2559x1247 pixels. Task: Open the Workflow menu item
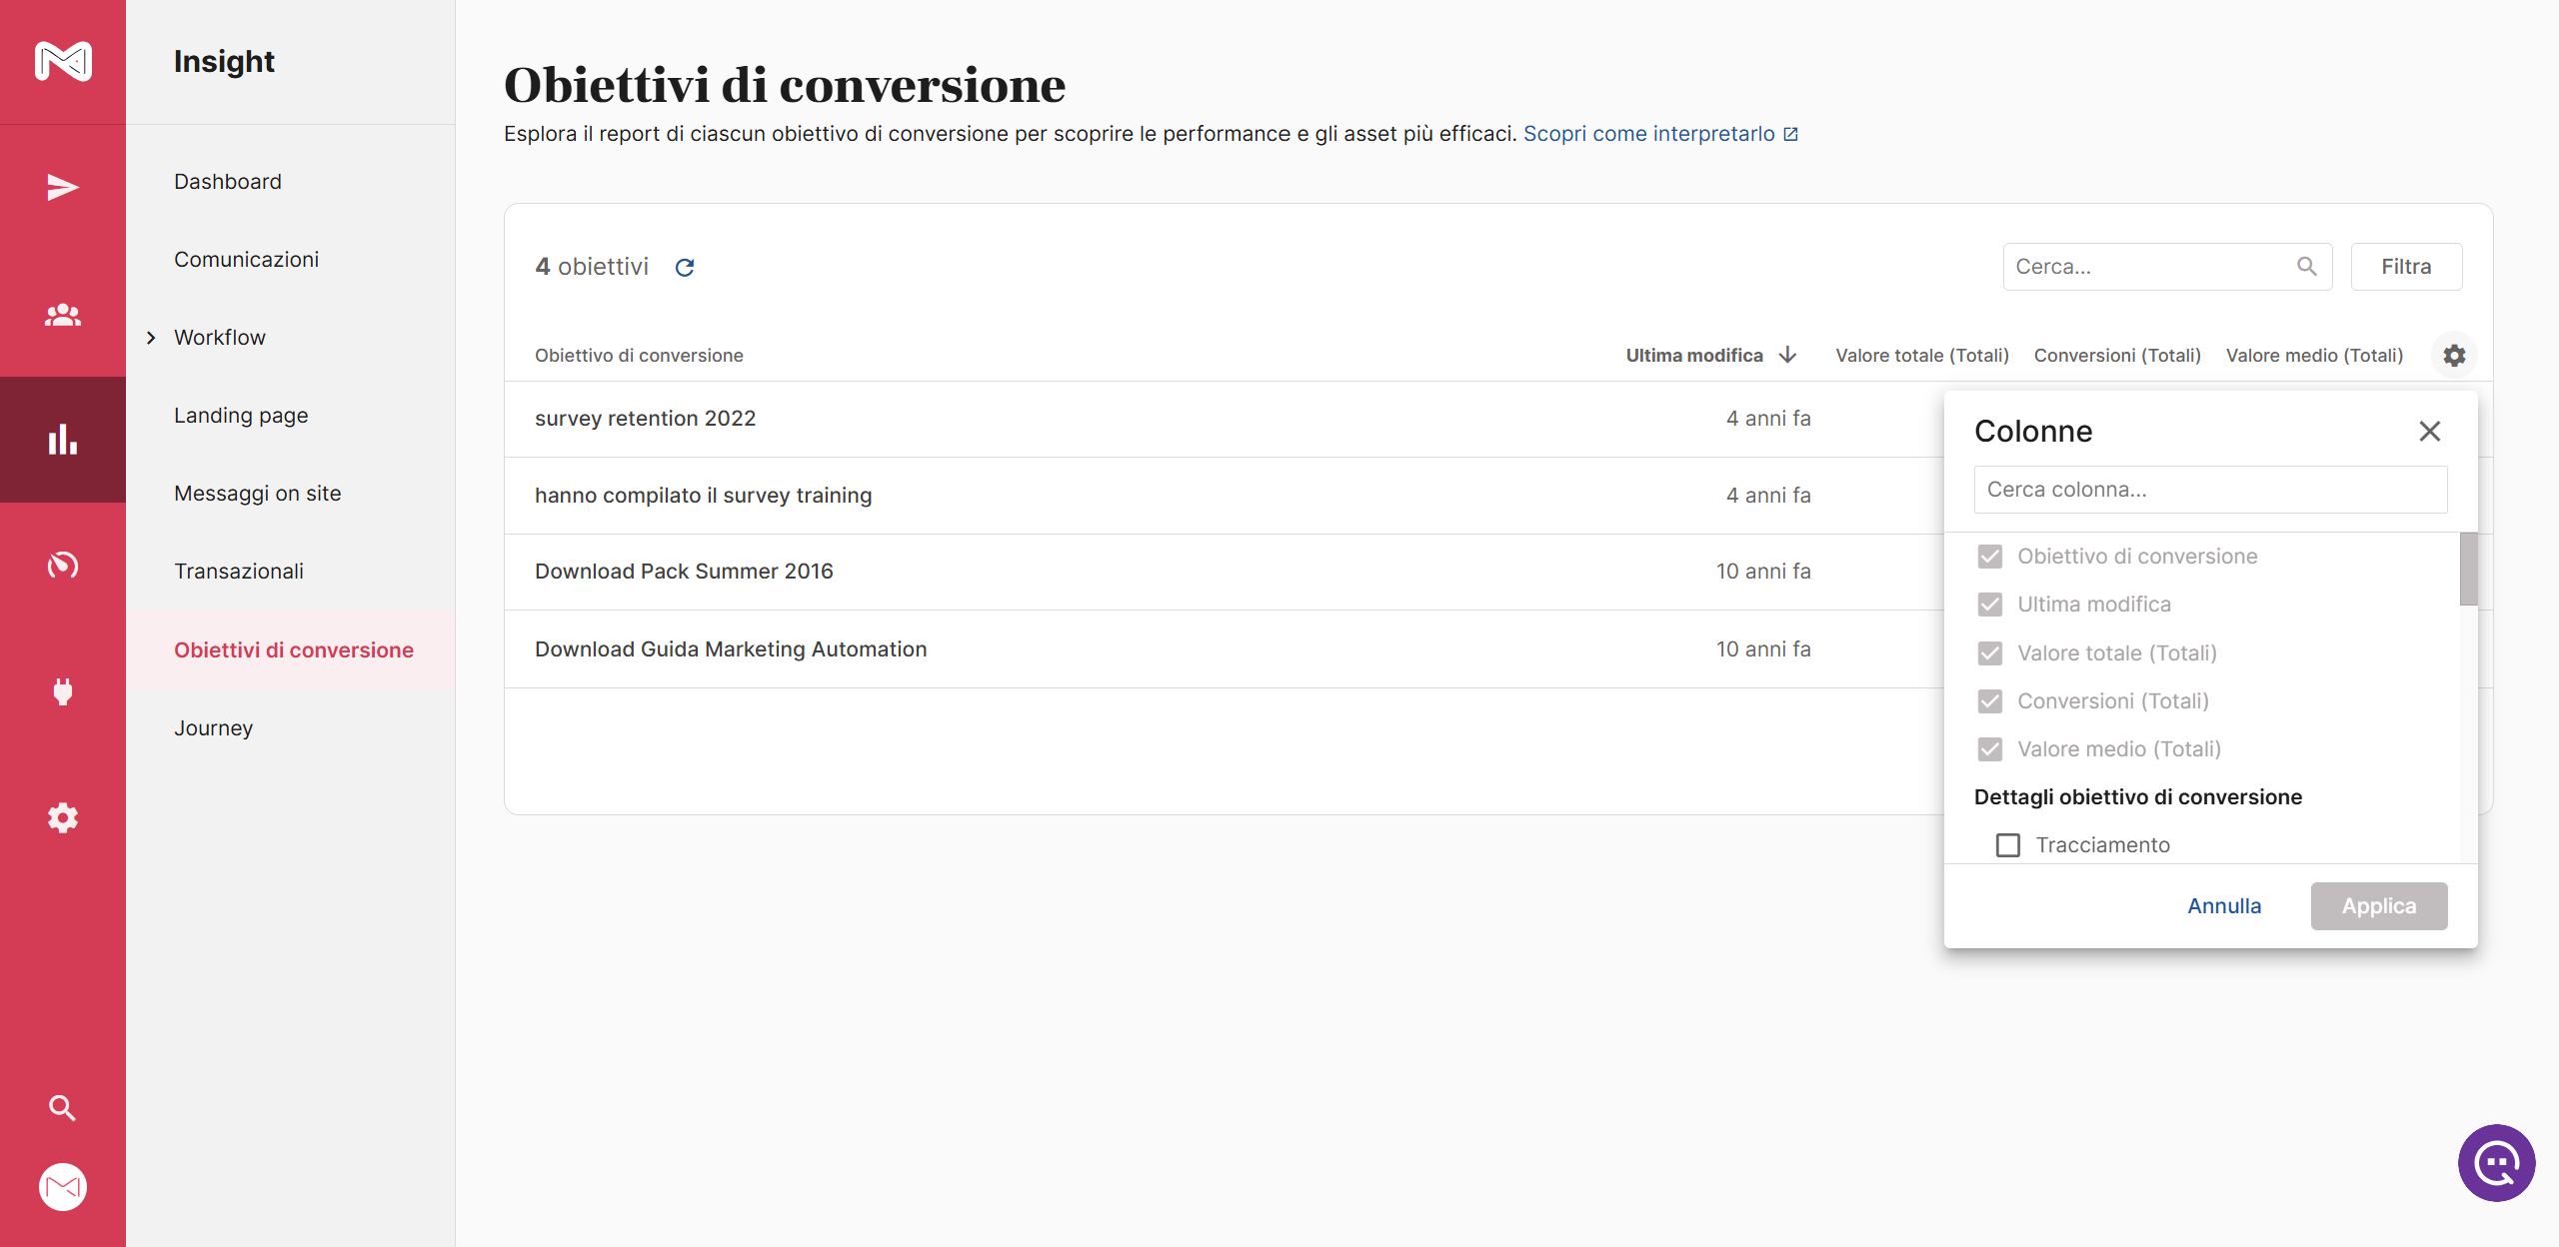[x=220, y=338]
